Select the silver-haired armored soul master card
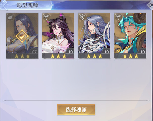The image size is (153, 121). 94,36
